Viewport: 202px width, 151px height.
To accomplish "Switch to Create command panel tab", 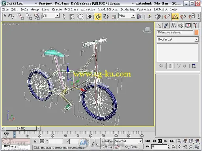I will coord(159,26).
